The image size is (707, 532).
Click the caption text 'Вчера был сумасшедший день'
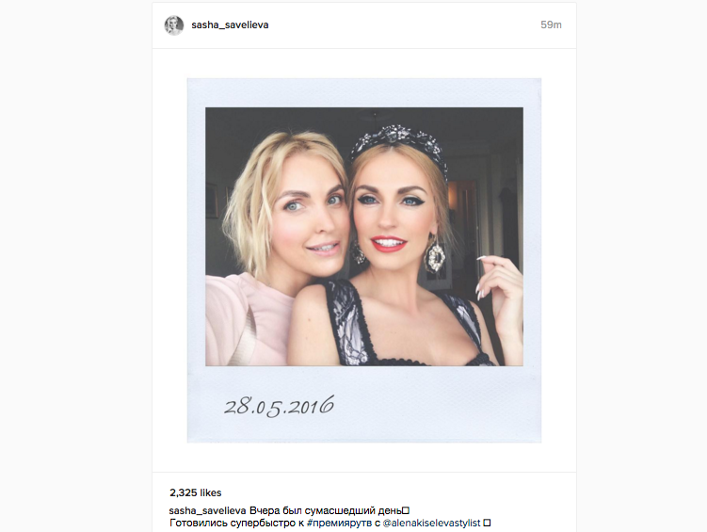[x=326, y=510]
